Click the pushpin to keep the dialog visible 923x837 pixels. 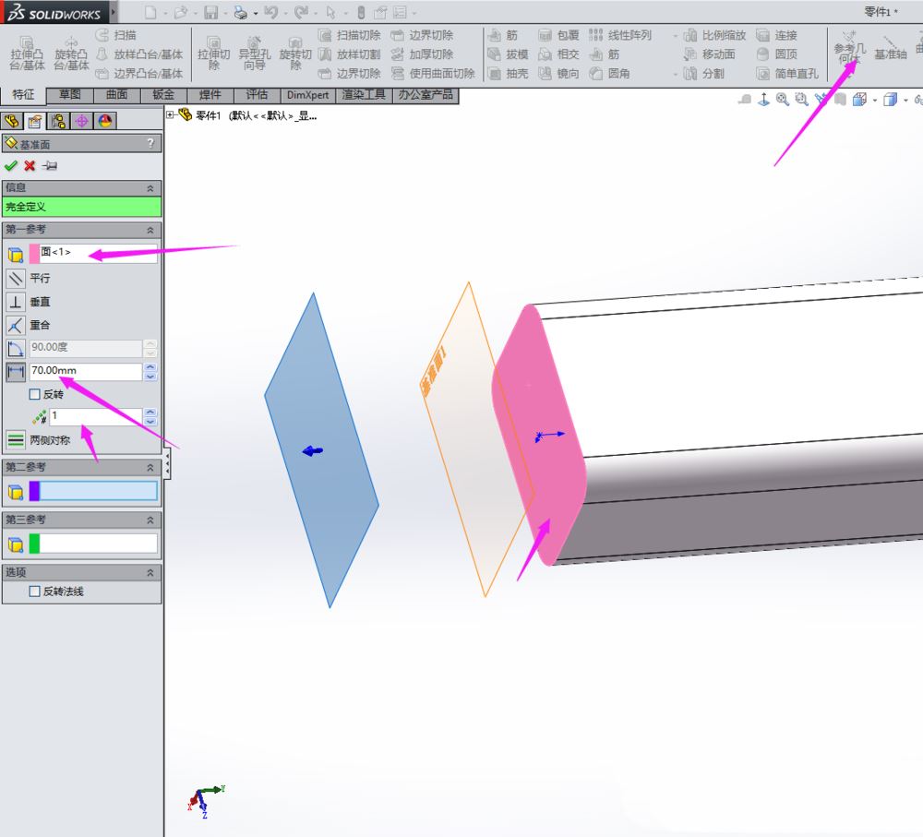coord(50,166)
